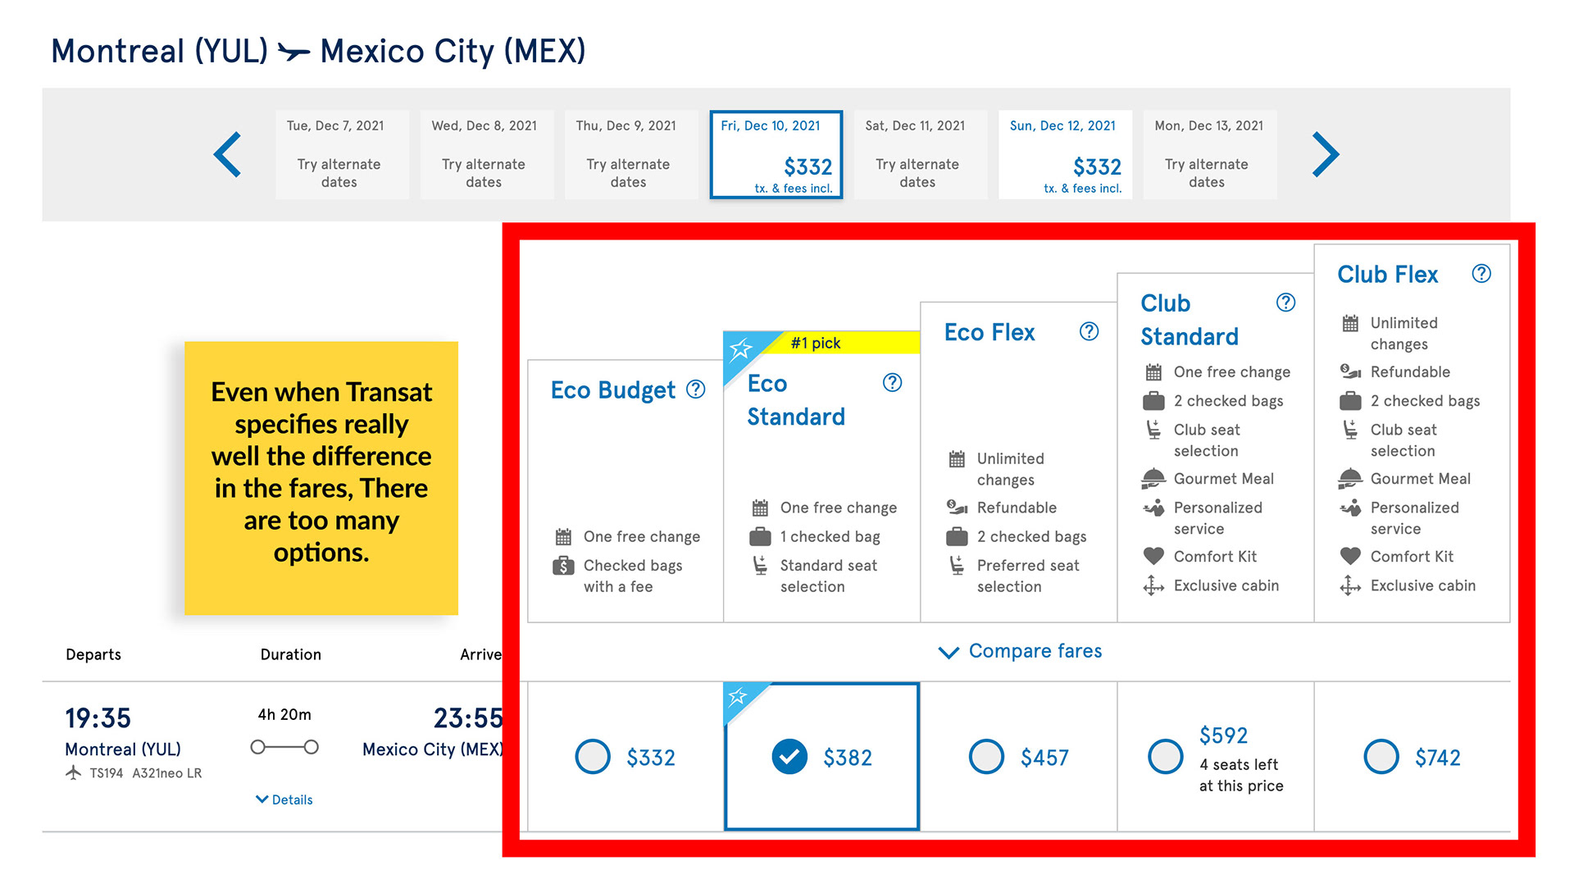Expand the Compare fares section

(1020, 651)
